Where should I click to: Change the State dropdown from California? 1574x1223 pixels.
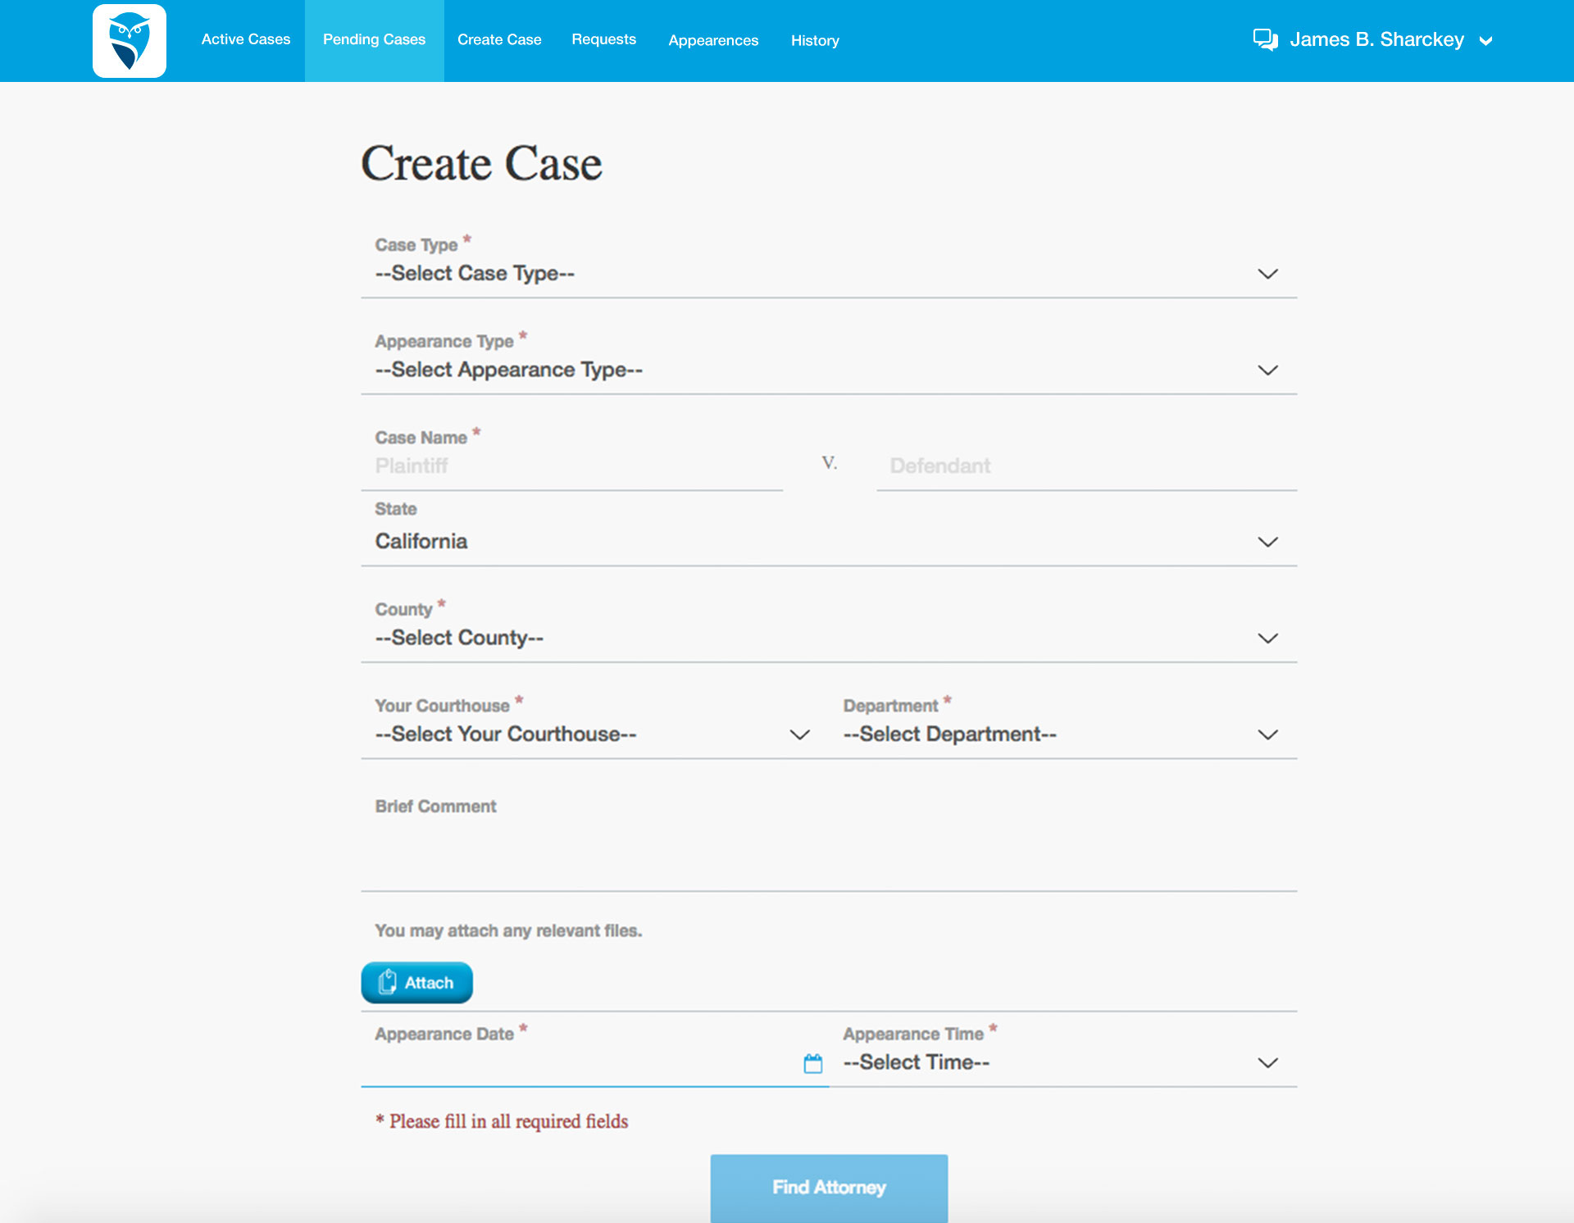point(828,542)
